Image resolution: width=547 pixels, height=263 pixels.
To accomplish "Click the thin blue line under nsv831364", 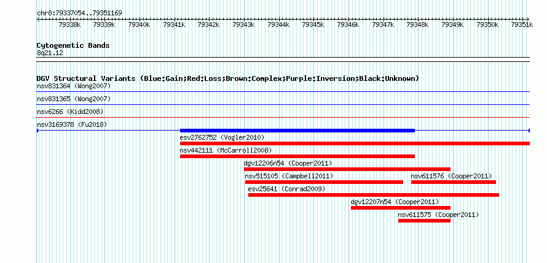I will [283, 92].
